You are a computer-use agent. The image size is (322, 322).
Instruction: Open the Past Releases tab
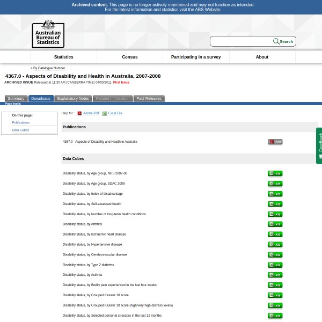click(149, 99)
